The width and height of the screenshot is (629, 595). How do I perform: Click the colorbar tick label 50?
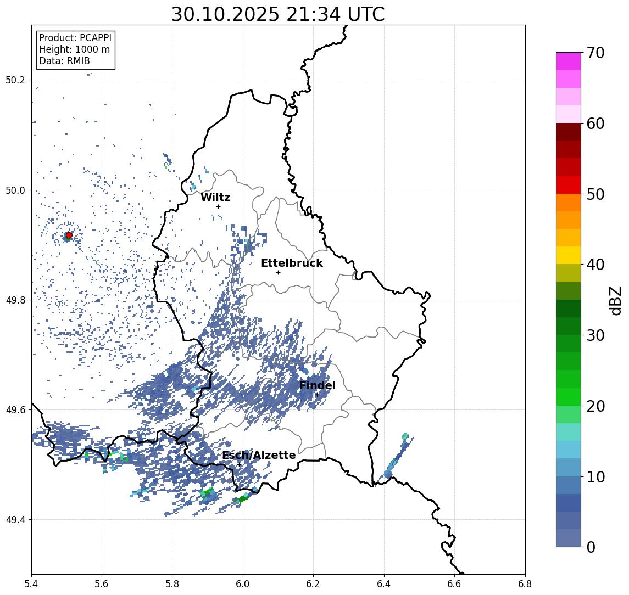point(595,194)
